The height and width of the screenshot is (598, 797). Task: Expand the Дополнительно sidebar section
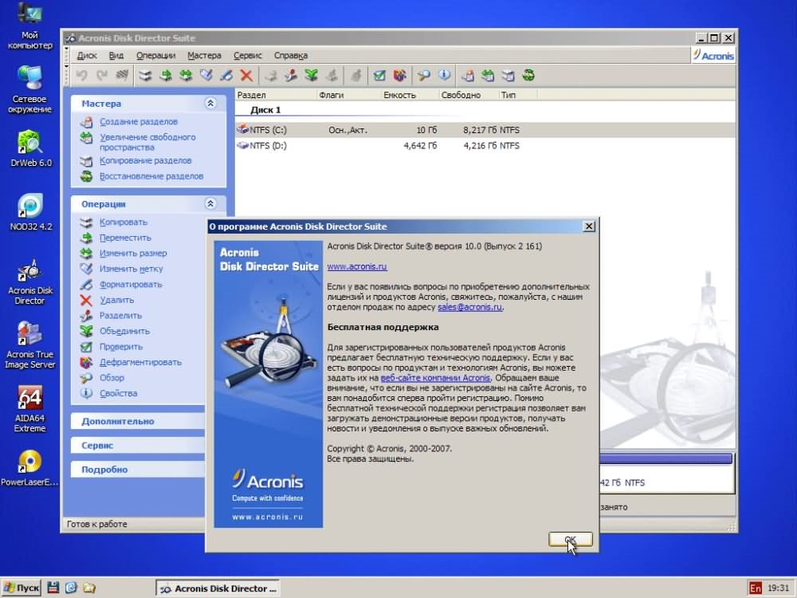point(118,421)
